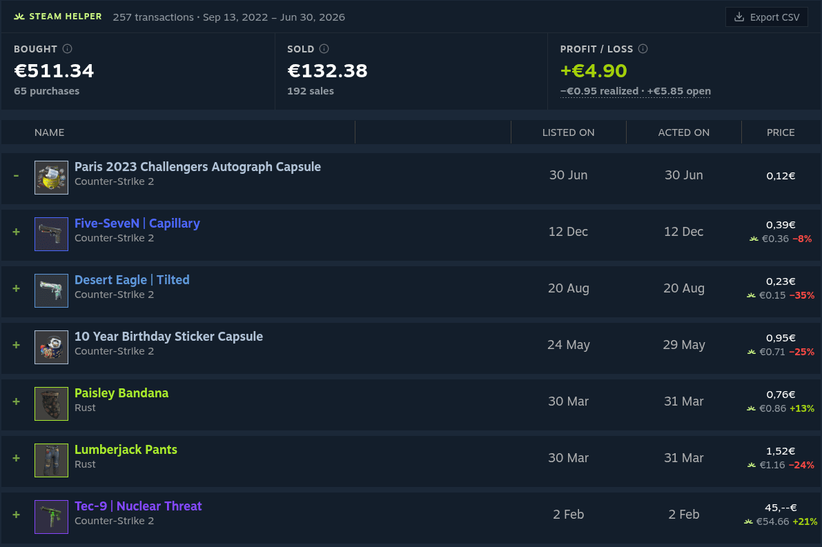Viewport: 822px width, 547px height.
Task: Click the plus sign on the Paisley Bandana row
Action: point(17,401)
